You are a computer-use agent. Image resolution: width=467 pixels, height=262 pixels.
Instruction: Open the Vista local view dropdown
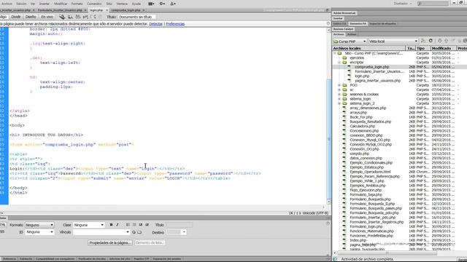pyautogui.click(x=393, y=41)
